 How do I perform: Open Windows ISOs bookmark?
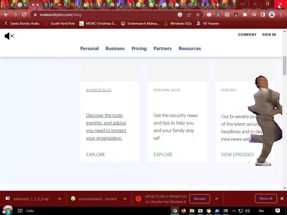pyautogui.click(x=178, y=24)
